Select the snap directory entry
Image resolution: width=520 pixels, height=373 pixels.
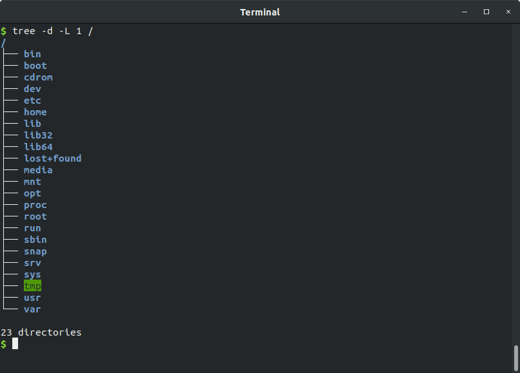click(x=35, y=251)
